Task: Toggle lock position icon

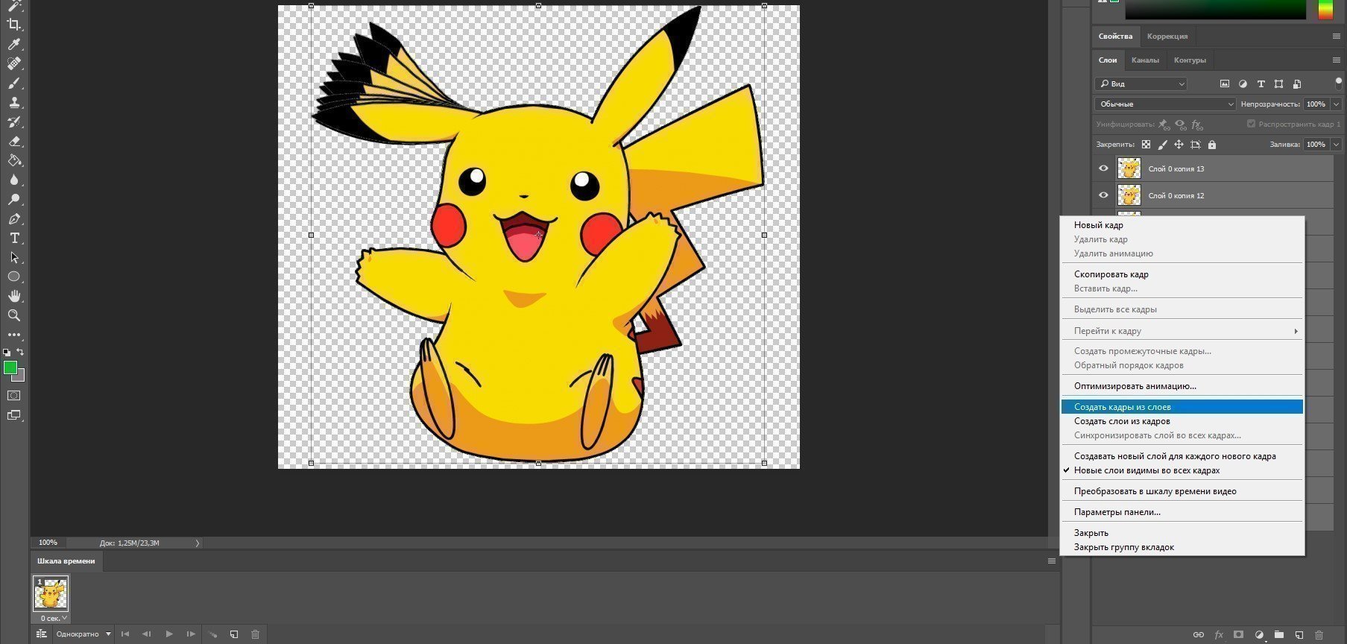Action: coord(1179,145)
